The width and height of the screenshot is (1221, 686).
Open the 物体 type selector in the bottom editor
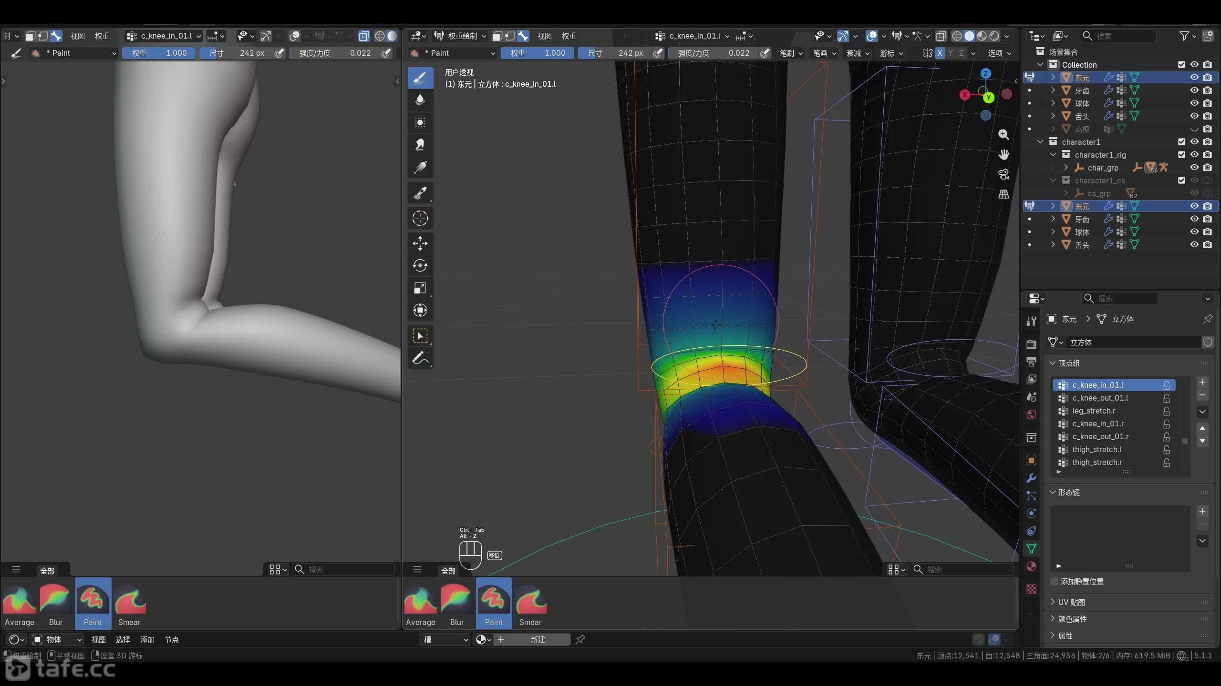pyautogui.click(x=57, y=639)
